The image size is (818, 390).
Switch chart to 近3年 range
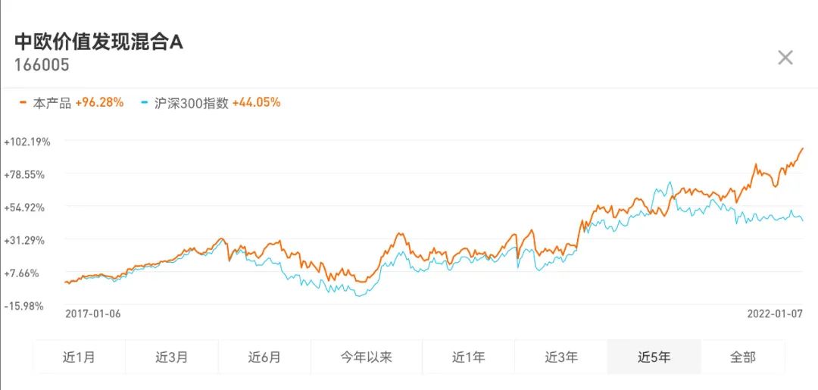(x=561, y=357)
